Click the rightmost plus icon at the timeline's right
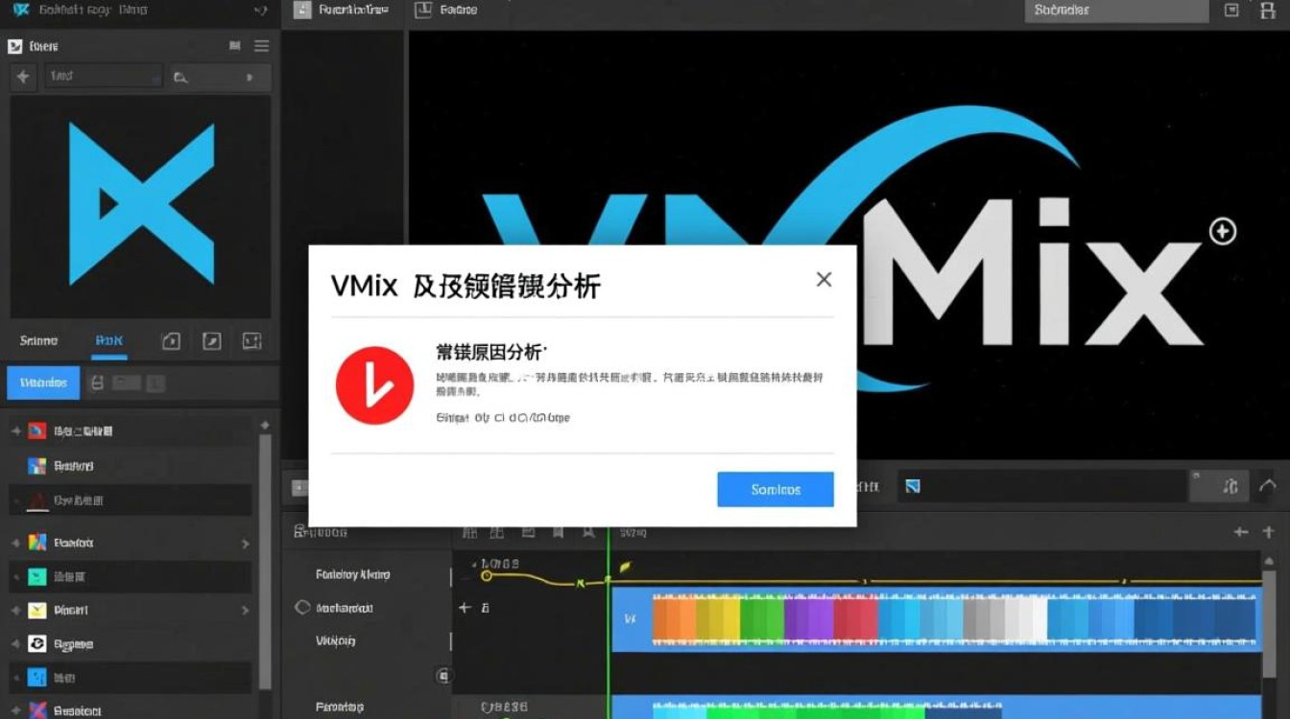The width and height of the screenshot is (1290, 719). pos(1268,532)
